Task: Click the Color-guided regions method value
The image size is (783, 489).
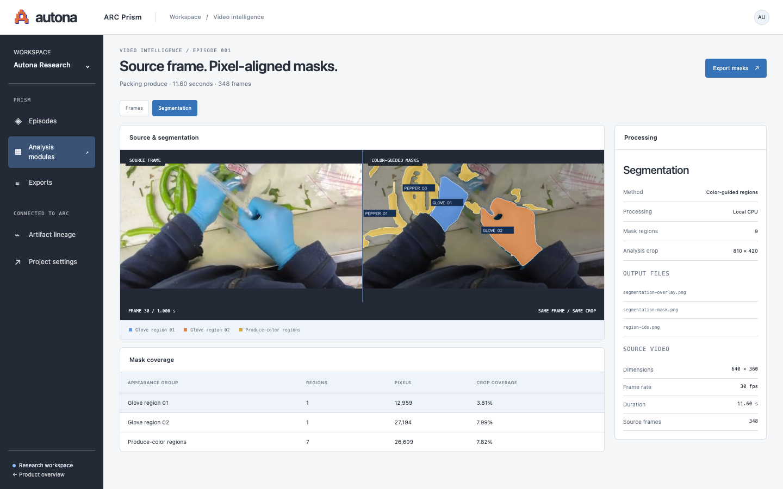Action: click(x=732, y=192)
